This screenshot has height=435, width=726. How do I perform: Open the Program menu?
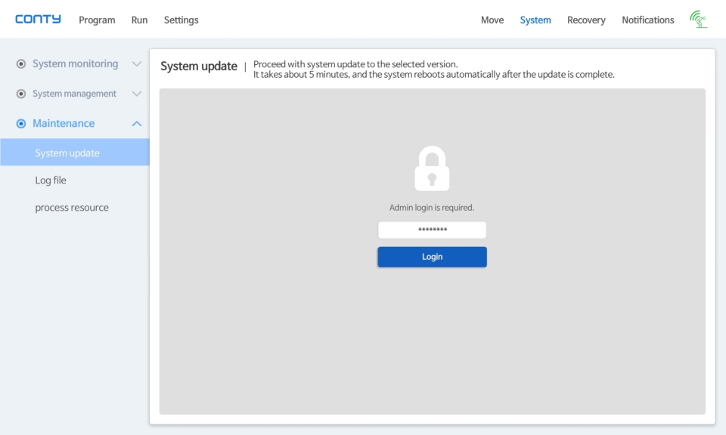coord(97,20)
